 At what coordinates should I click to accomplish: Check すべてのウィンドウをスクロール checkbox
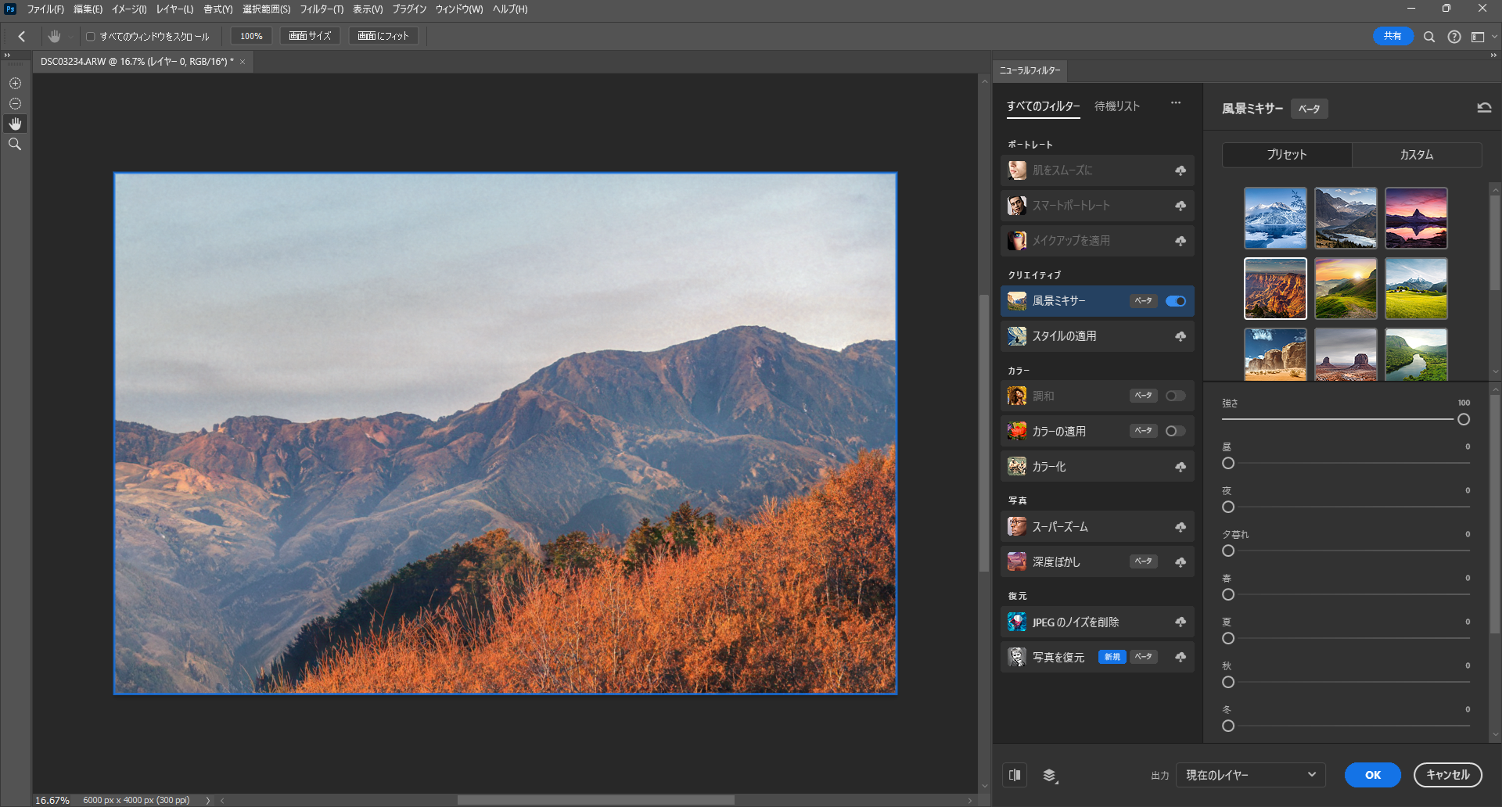click(x=91, y=37)
